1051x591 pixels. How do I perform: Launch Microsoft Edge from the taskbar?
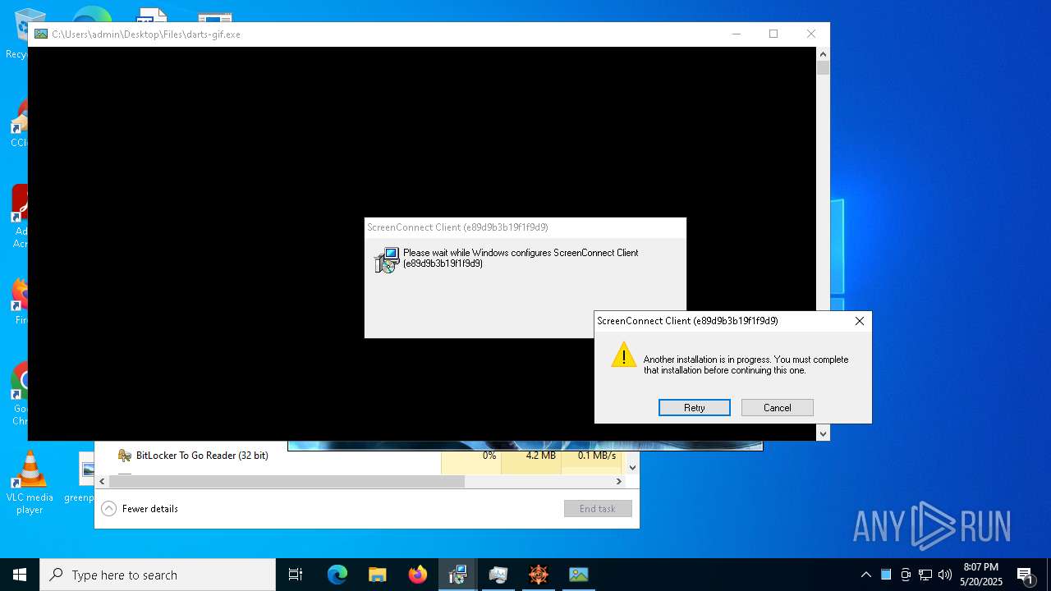pyautogui.click(x=337, y=575)
